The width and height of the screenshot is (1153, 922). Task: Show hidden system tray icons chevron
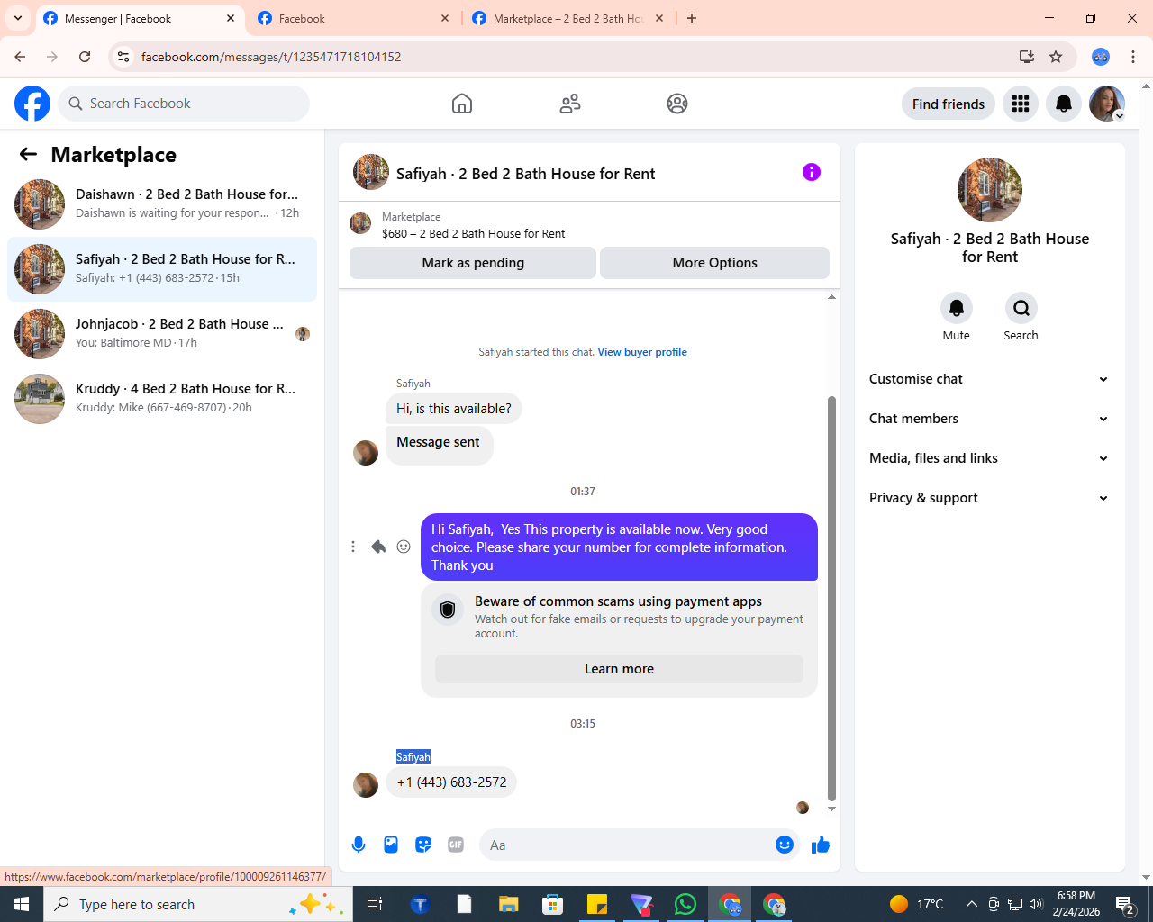pyautogui.click(x=971, y=904)
